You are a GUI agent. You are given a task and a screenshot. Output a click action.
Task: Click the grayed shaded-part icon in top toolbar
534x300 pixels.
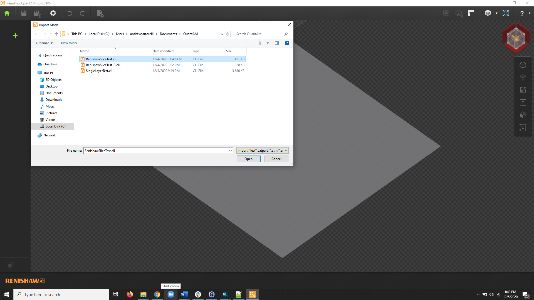(446, 13)
